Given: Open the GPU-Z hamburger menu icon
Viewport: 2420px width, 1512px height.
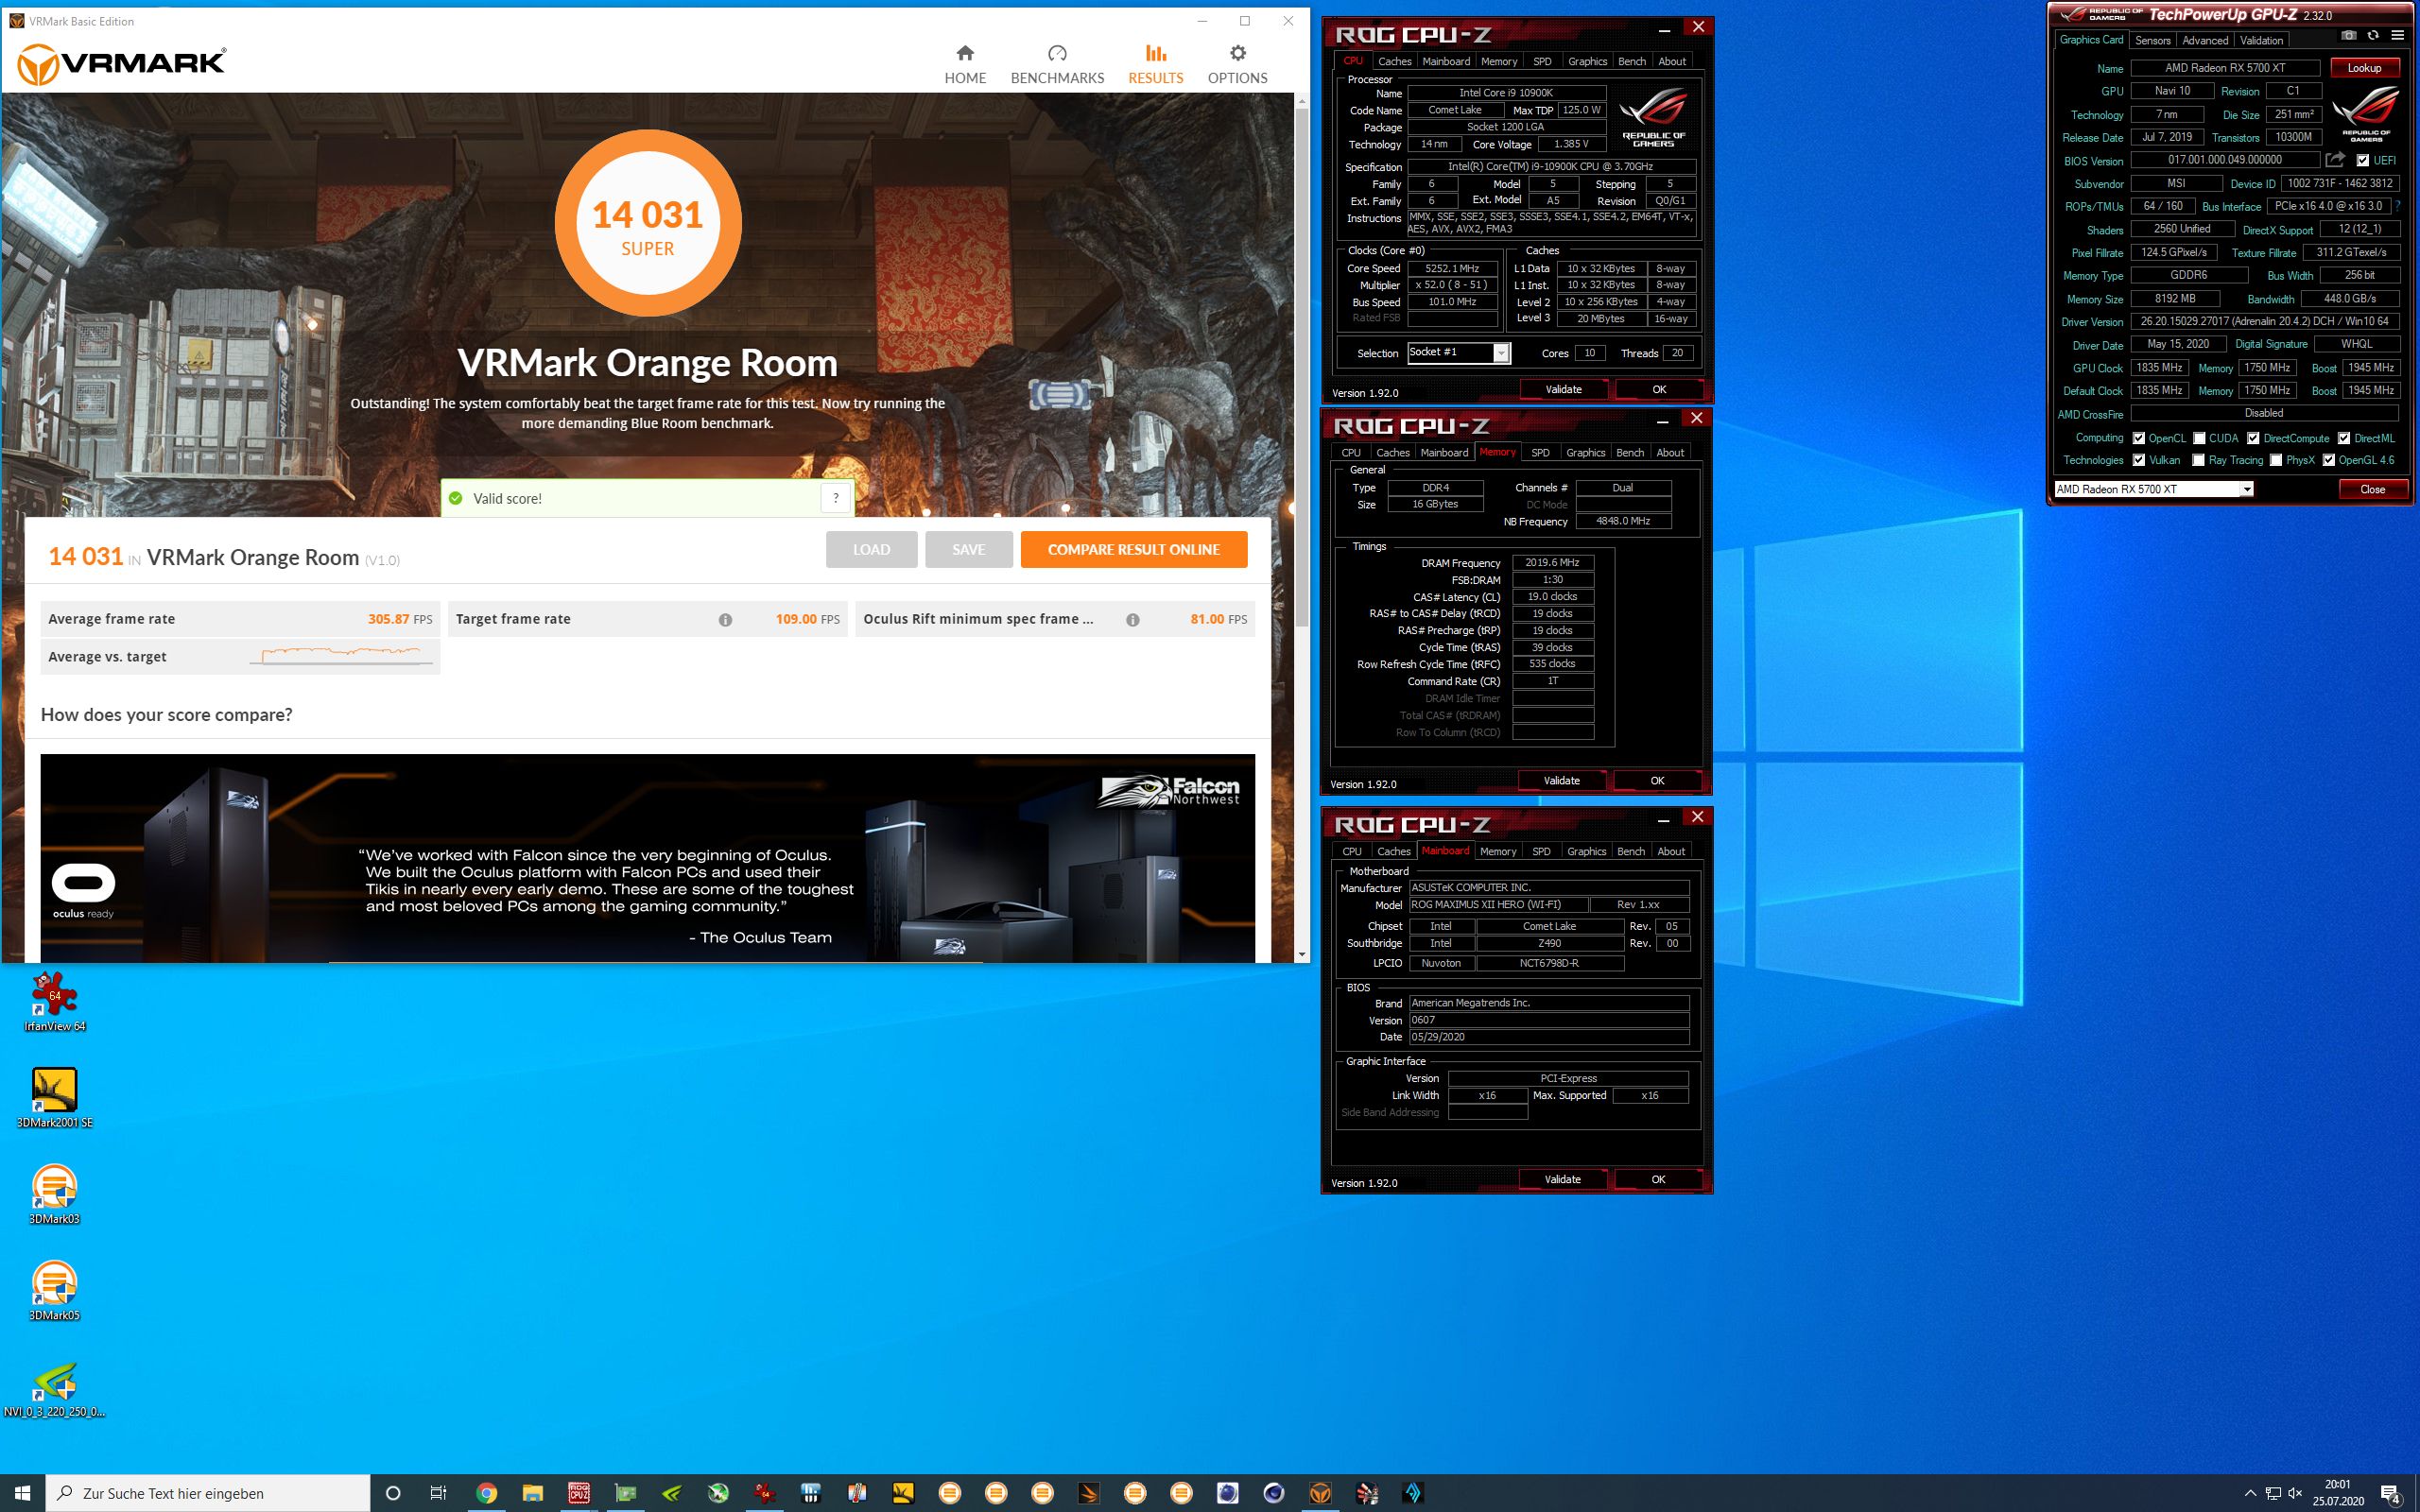Looking at the screenshot, I should (x=2397, y=35).
